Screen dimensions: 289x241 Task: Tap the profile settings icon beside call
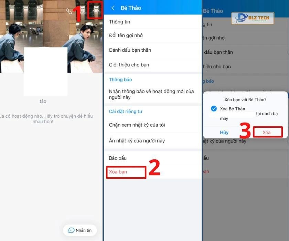(x=83, y=12)
